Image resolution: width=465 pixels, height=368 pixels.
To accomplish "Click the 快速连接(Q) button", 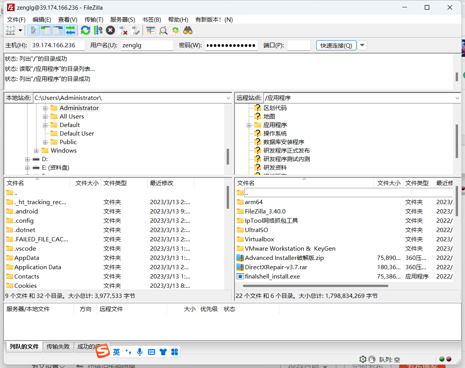I will pos(336,45).
